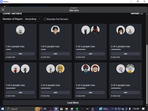Viewport: 148px width, 111px height.
Task: Open the notification center icon
Action: [143, 109]
